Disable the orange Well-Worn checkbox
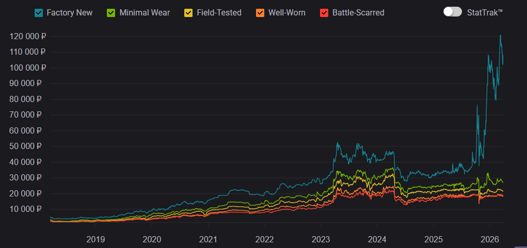Image resolution: width=527 pixels, height=248 pixels. (x=261, y=12)
